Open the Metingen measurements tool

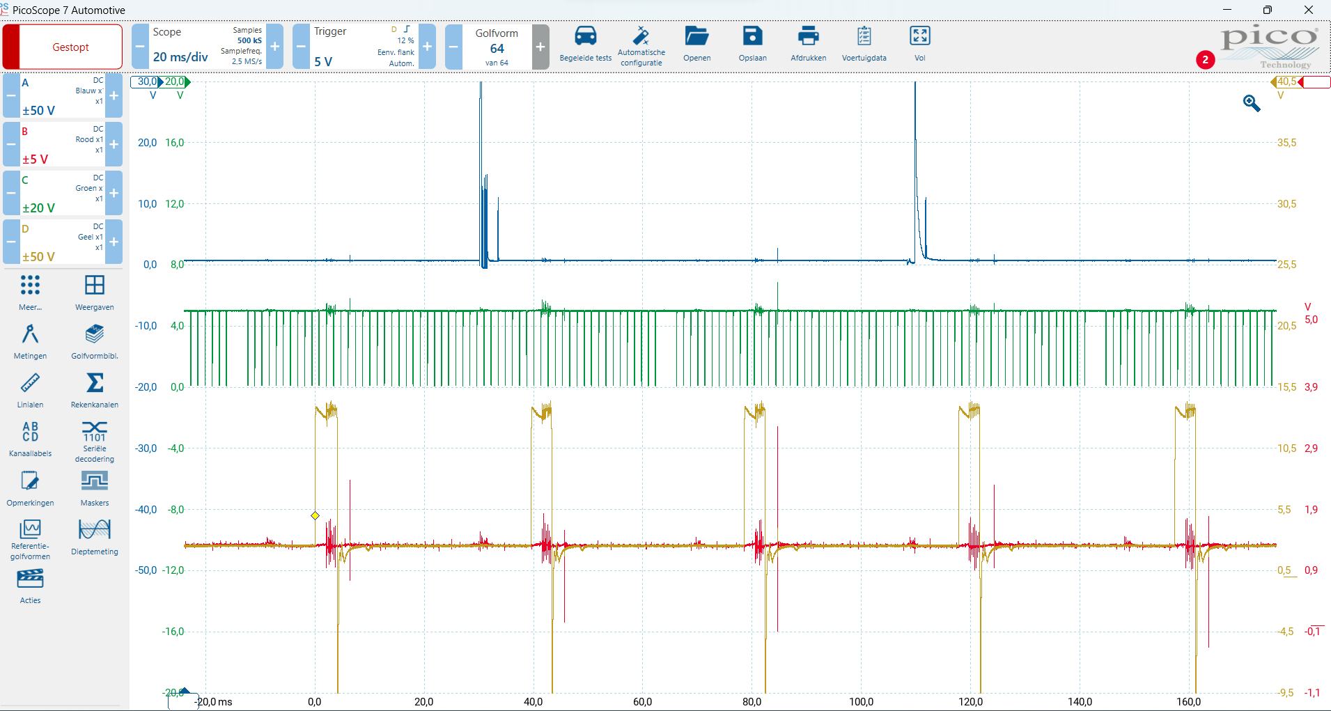coord(30,336)
